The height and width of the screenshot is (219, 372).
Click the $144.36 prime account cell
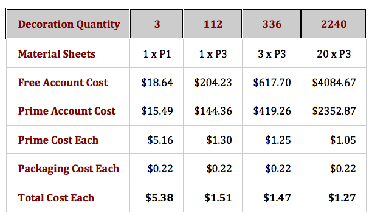point(213,111)
